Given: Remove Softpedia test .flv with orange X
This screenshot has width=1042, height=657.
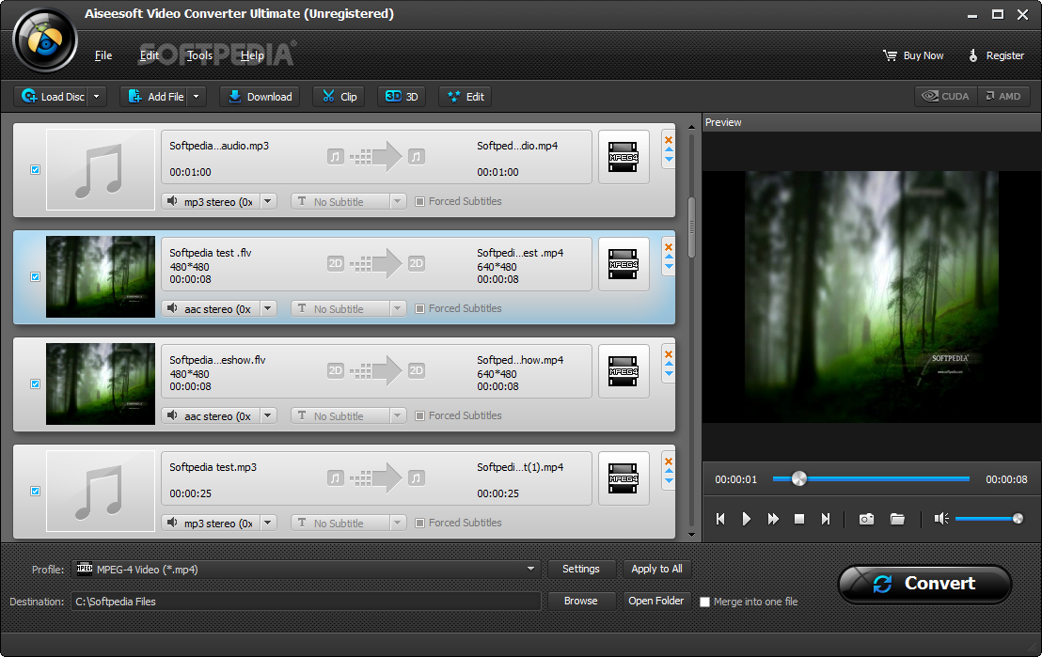Looking at the screenshot, I should [670, 247].
